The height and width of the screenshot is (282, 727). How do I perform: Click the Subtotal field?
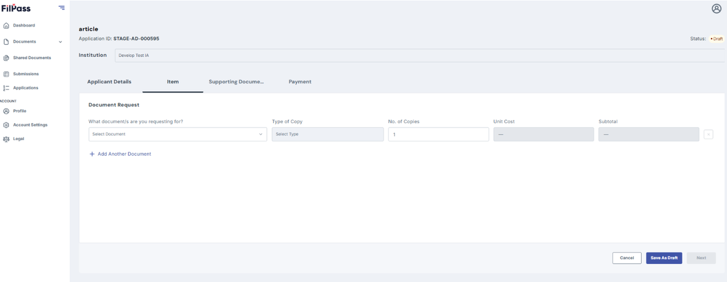[649, 134]
